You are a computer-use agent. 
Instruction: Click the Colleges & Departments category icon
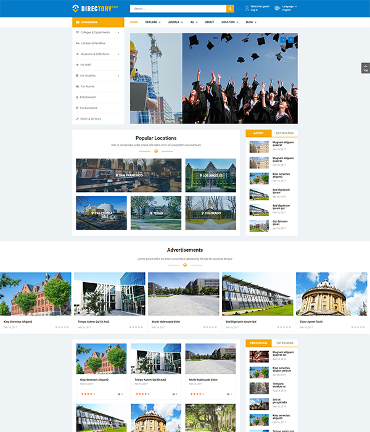77,33
